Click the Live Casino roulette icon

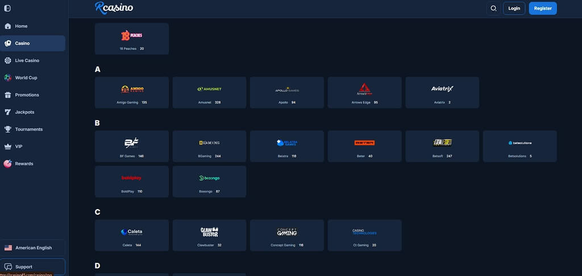tap(7, 60)
